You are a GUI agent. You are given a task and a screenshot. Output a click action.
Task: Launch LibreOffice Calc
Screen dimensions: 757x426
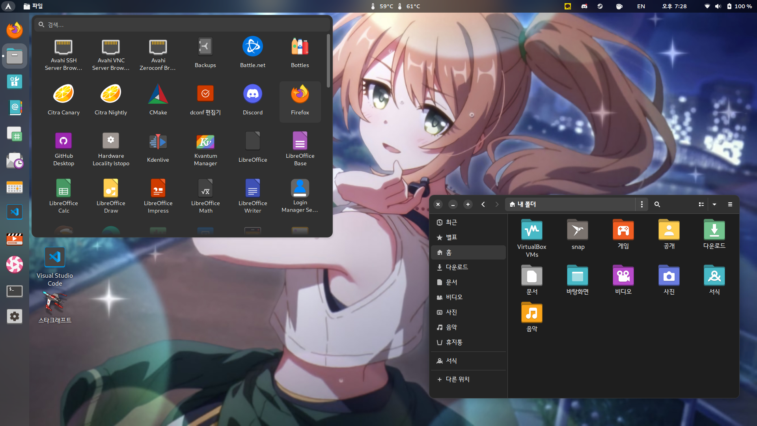63,196
